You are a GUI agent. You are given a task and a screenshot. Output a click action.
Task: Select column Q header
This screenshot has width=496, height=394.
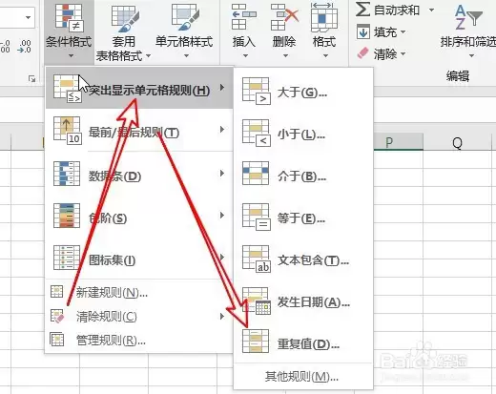(x=457, y=142)
